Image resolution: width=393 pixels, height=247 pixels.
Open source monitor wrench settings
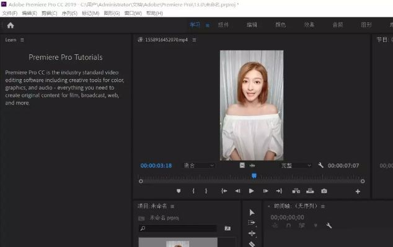[320, 165]
